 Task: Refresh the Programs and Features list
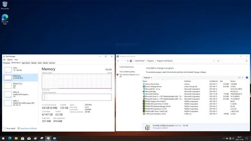(218, 61)
